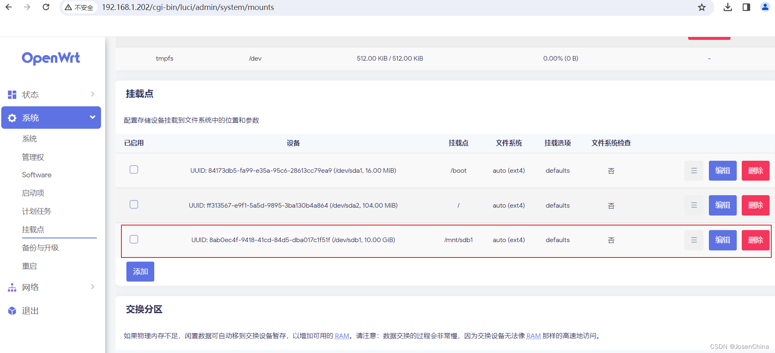
Task: Open the browser downloads icon
Action: coord(728,7)
